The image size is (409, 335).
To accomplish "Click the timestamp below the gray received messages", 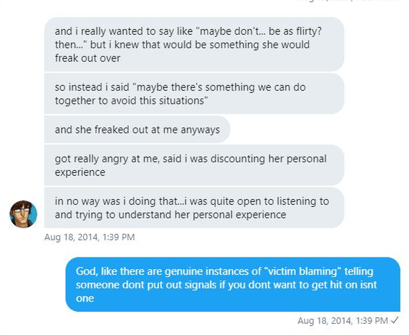I will (x=89, y=237).
